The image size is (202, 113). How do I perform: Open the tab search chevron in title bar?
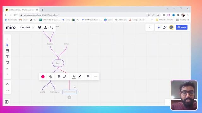pos(167,8)
